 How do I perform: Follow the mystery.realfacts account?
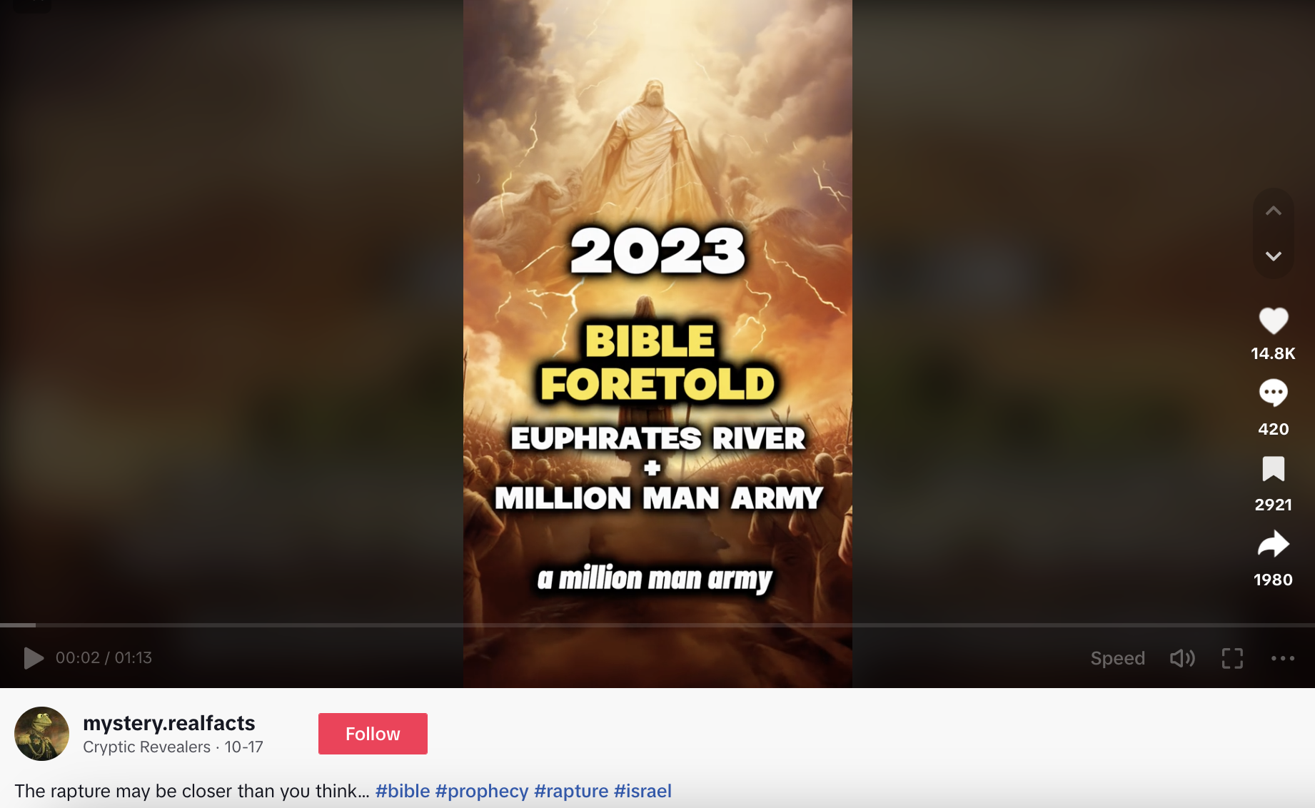373,734
